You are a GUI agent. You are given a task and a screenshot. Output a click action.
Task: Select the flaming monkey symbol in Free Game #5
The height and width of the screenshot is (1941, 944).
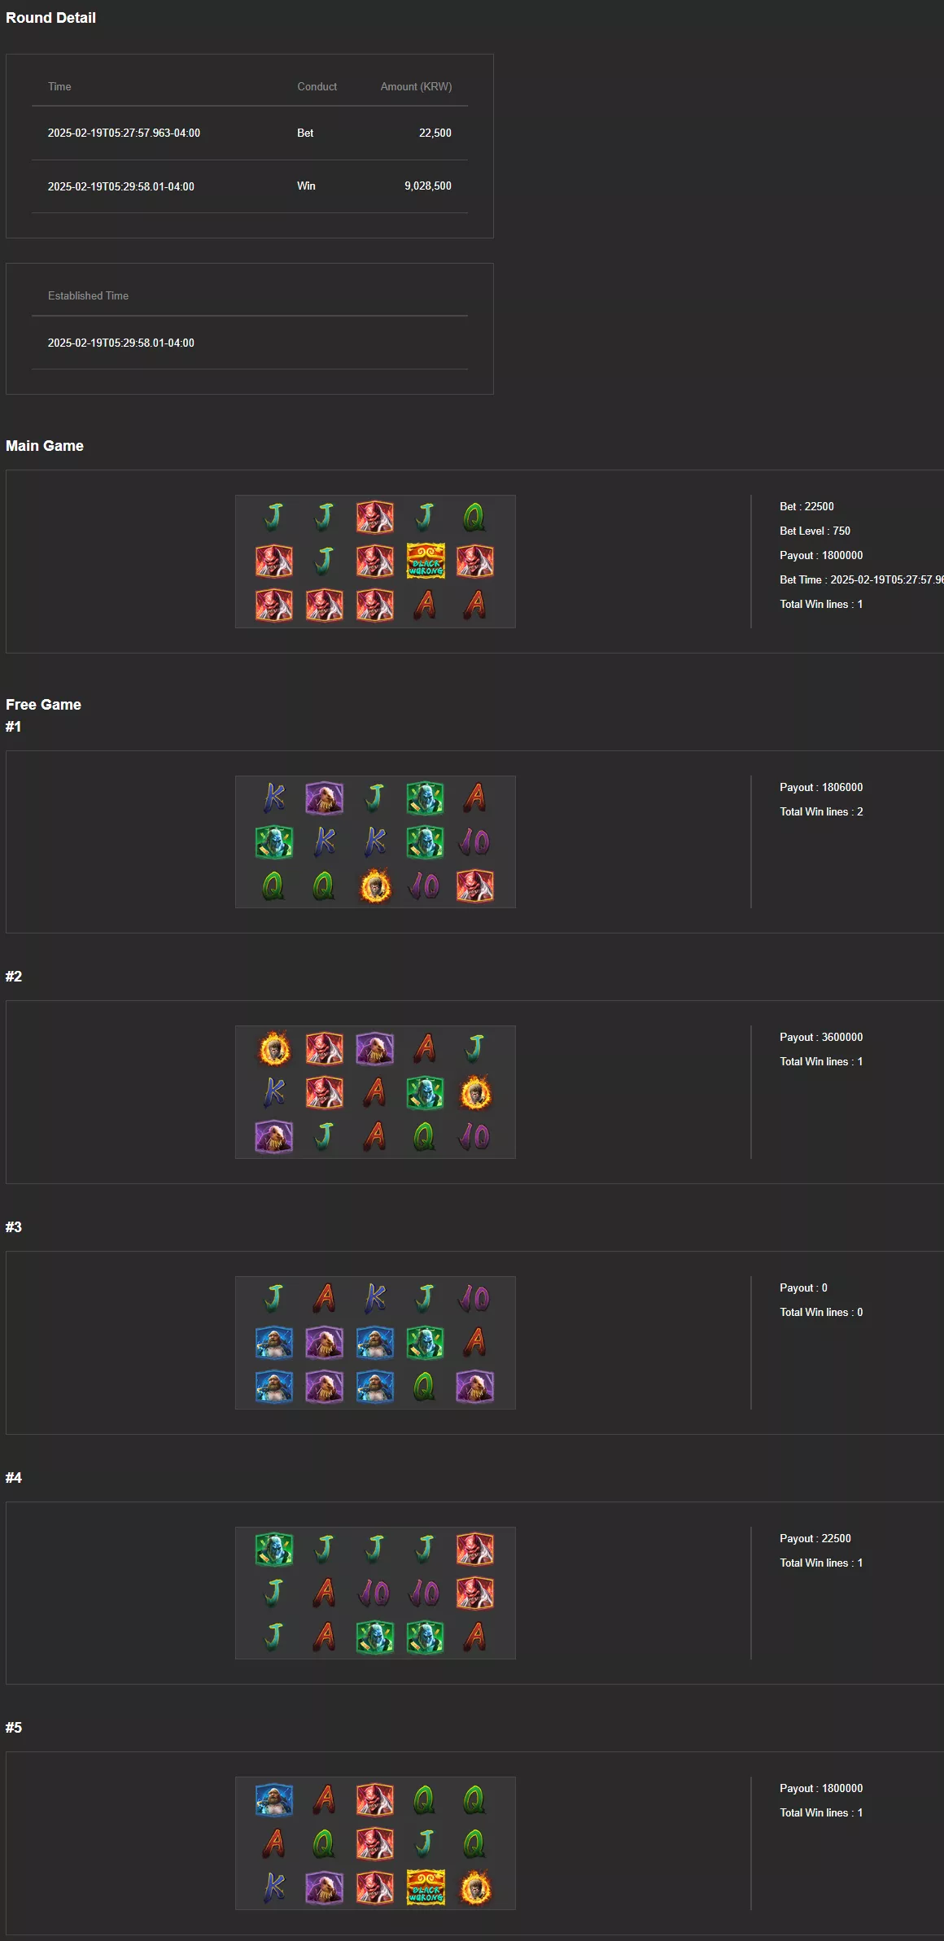pyautogui.click(x=475, y=1887)
